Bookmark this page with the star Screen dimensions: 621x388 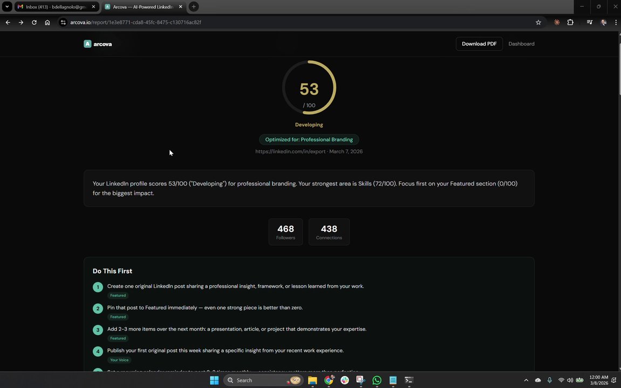pyautogui.click(x=538, y=23)
